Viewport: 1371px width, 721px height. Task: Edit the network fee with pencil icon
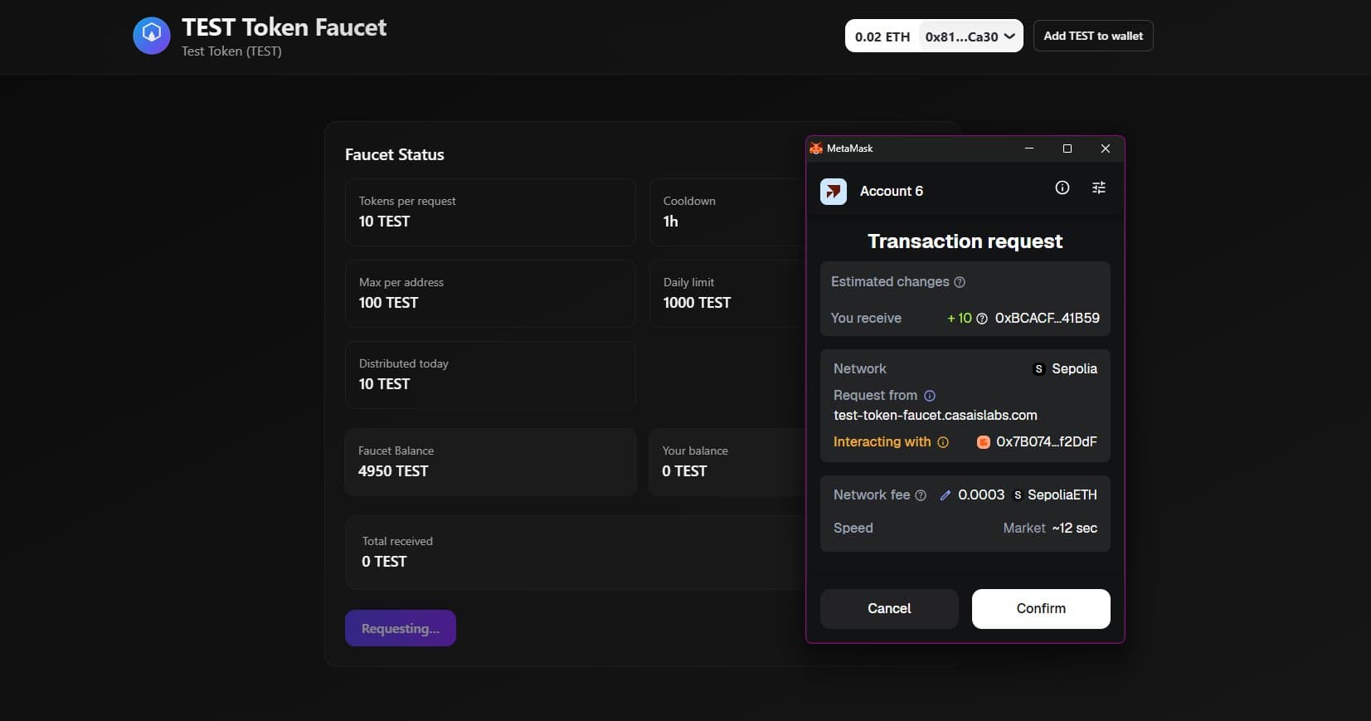tap(945, 495)
